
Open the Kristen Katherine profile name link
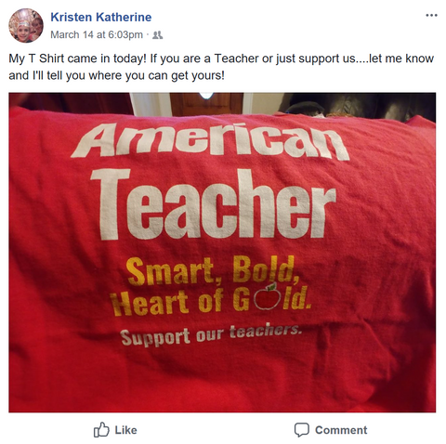101,17
